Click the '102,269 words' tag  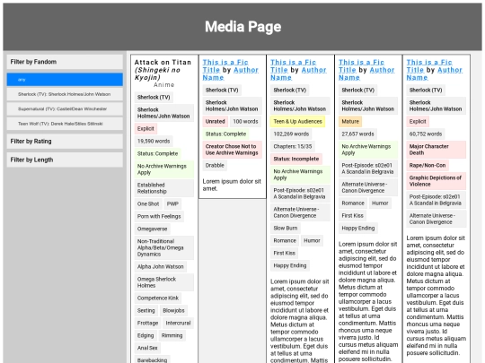291,134
